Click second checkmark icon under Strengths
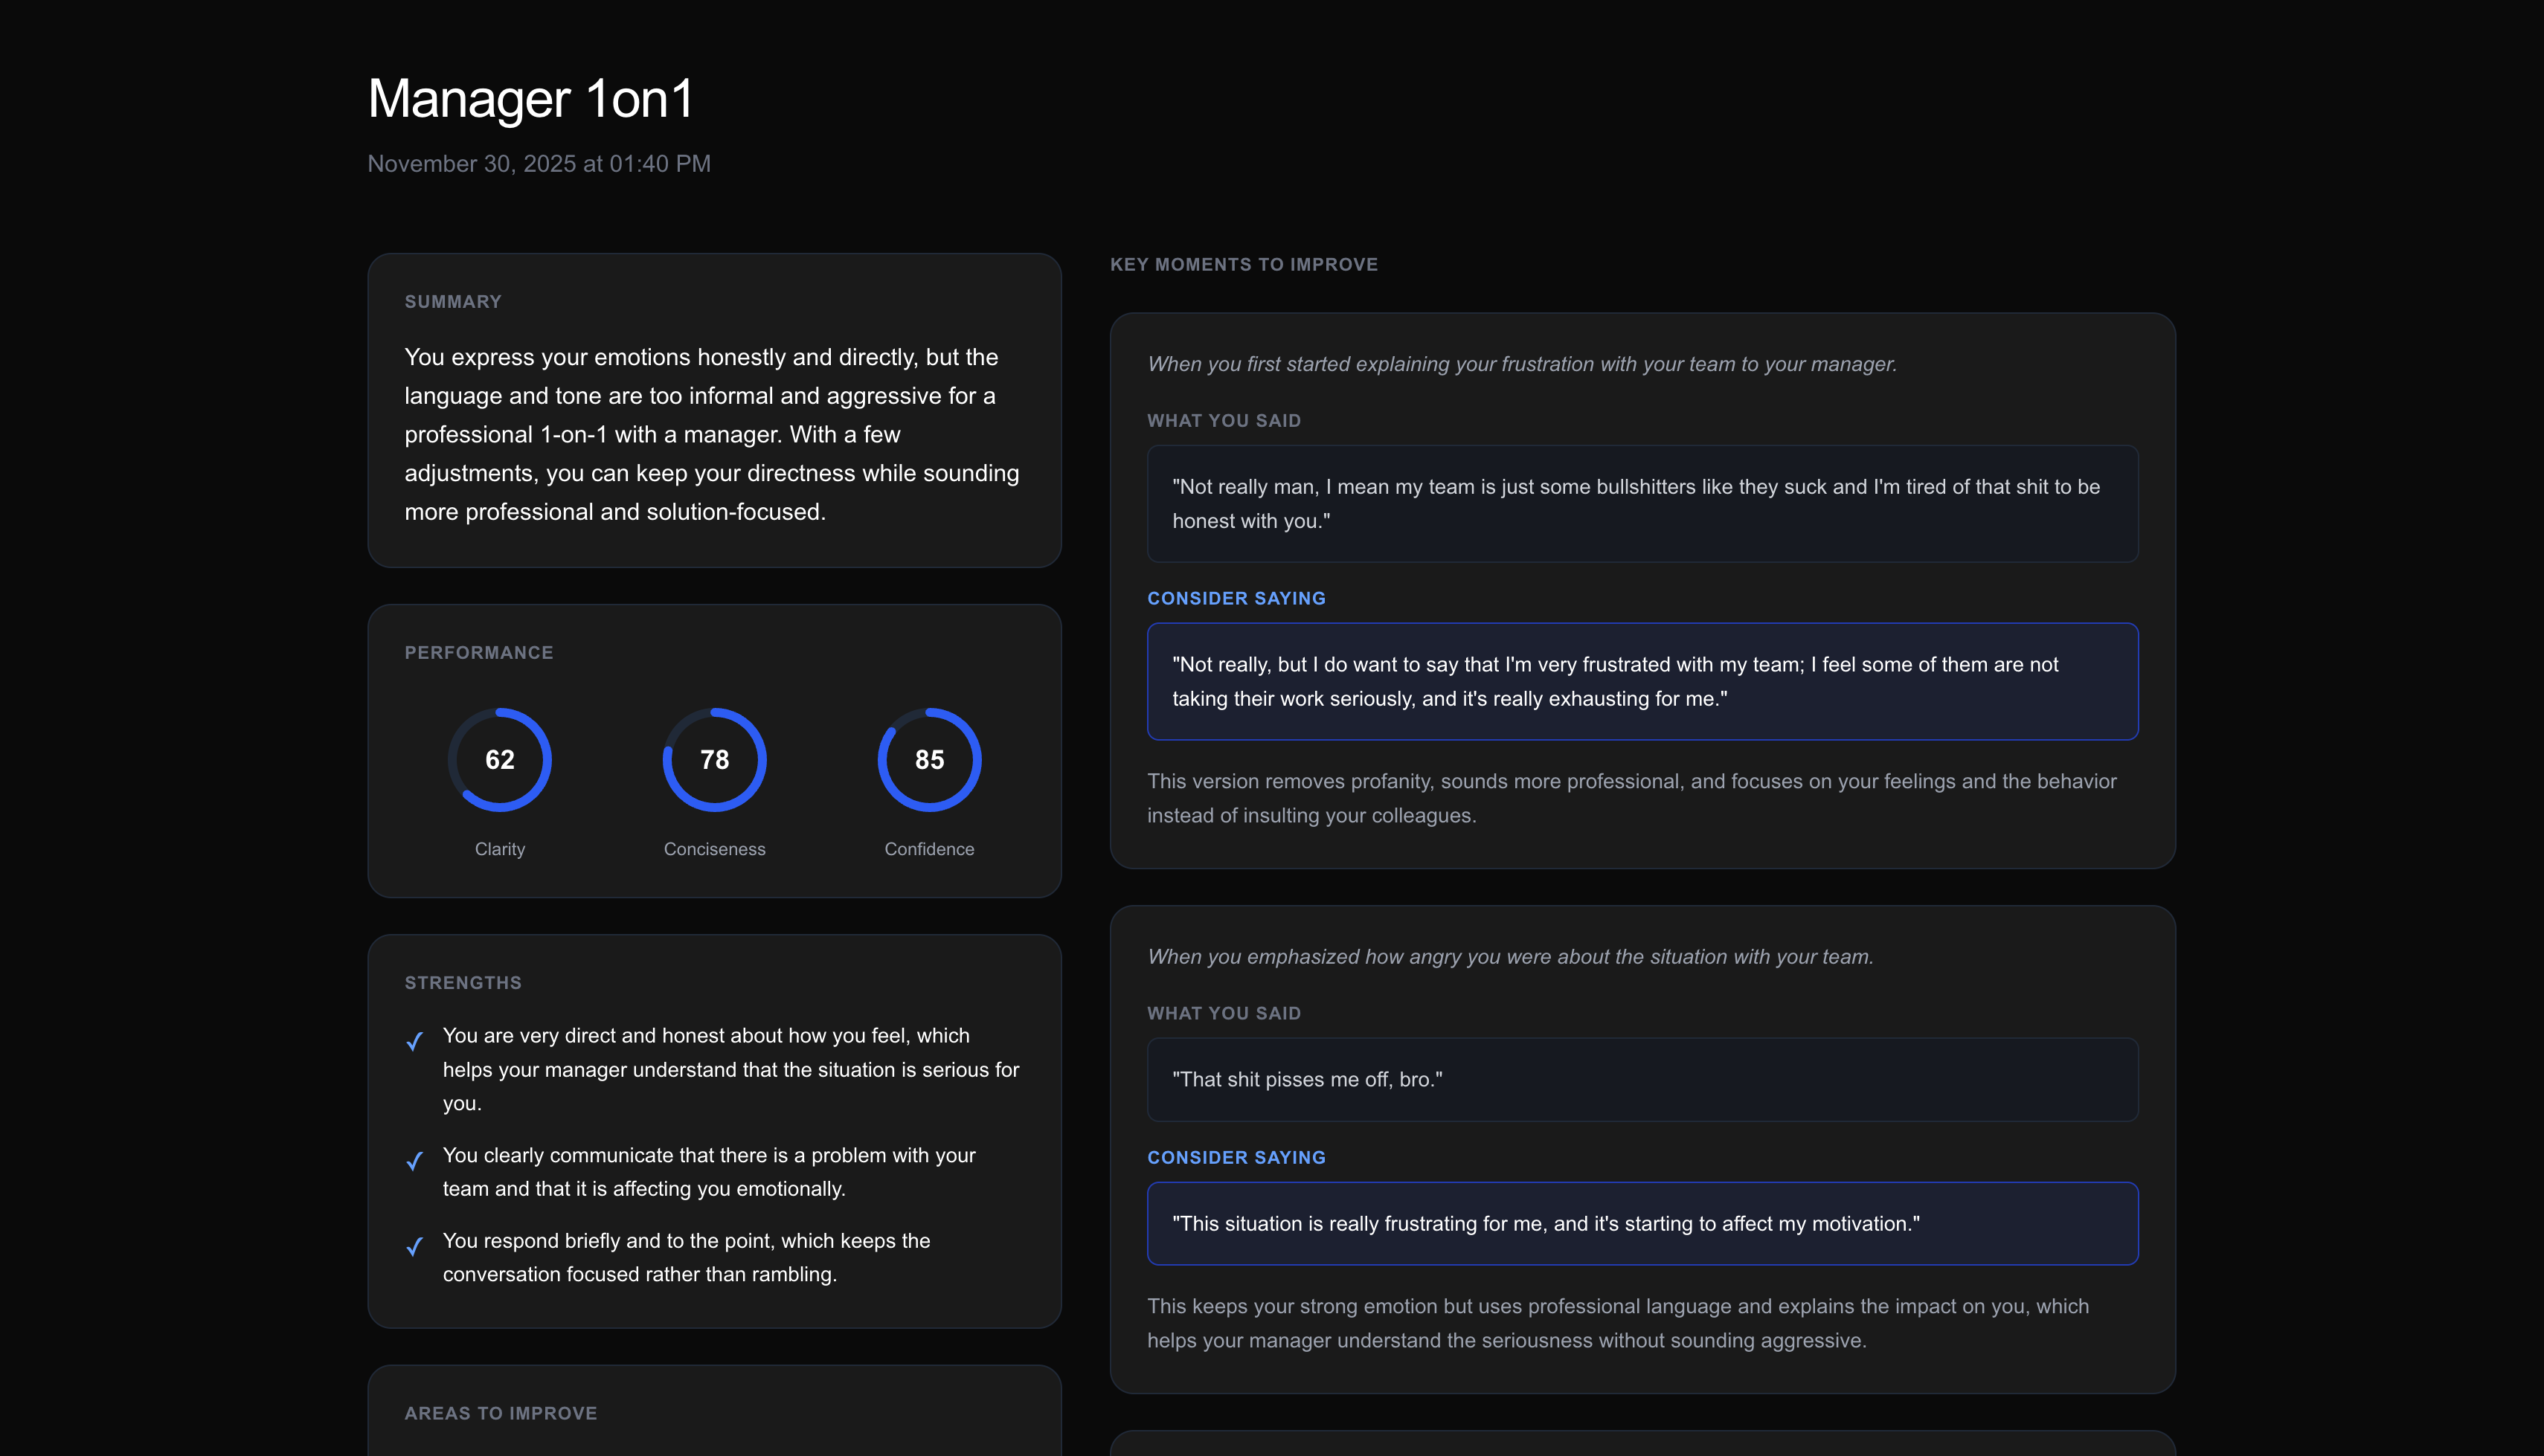Screen dimensions: 2544x1456 point(415,1160)
